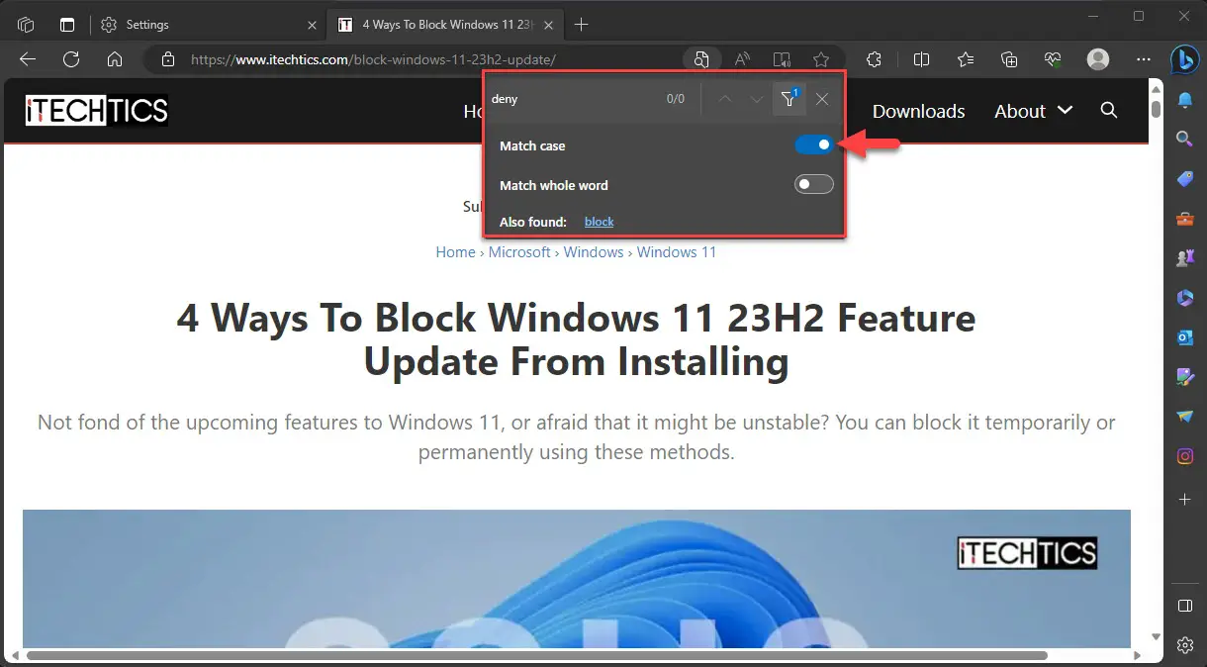Screen dimensions: 1207x667
Task: Open Outlook in the sidebar
Action: tap(1184, 337)
